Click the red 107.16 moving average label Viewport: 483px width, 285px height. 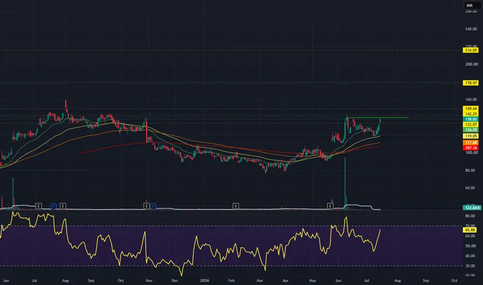[x=471, y=148]
